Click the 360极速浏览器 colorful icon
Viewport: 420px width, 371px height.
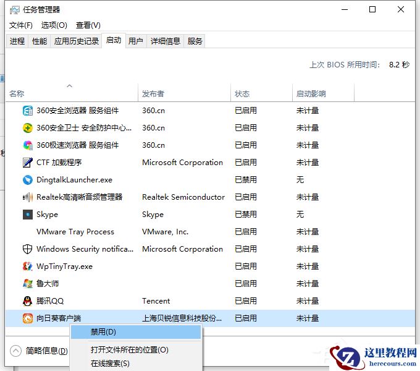tap(28, 145)
